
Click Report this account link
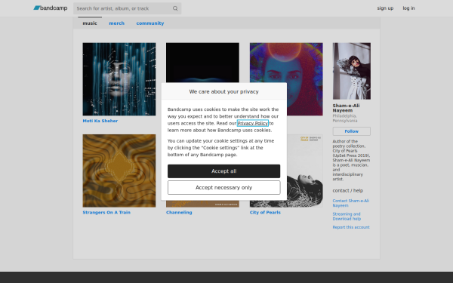pos(351,227)
